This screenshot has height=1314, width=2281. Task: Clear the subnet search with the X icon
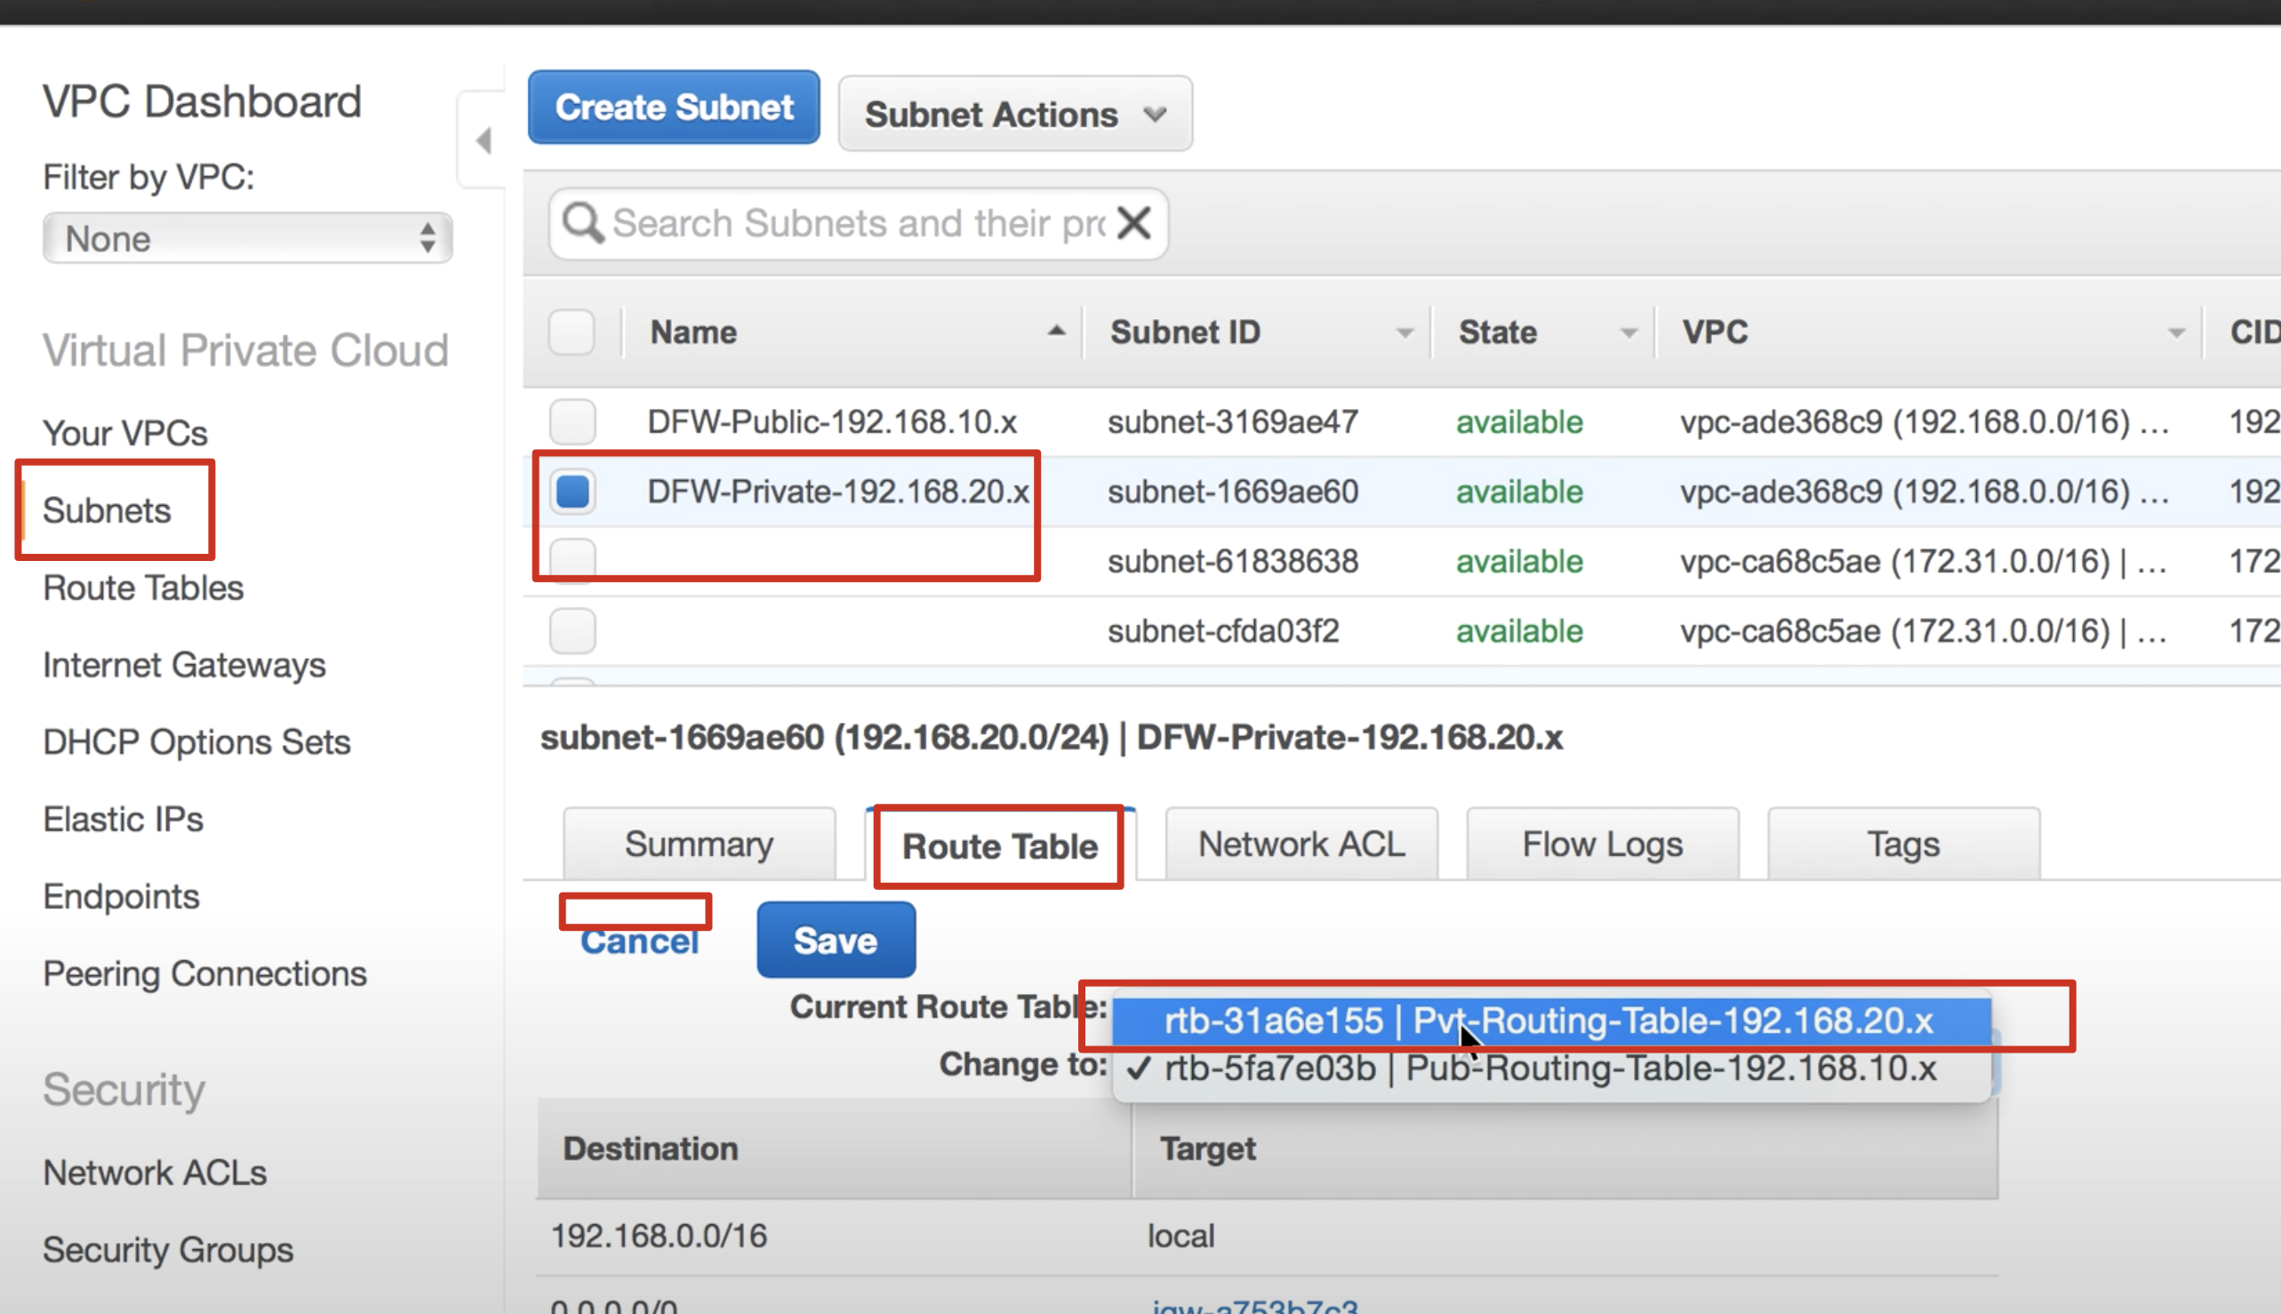click(x=1134, y=222)
